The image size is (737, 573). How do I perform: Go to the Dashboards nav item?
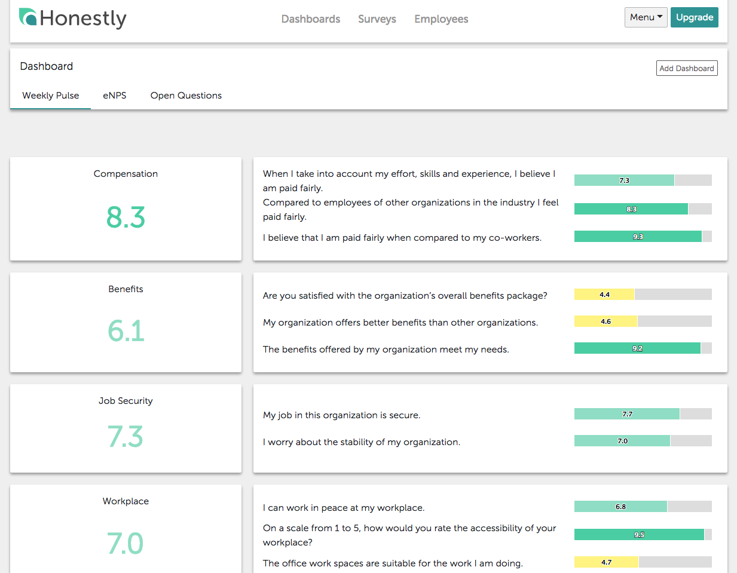pos(310,19)
